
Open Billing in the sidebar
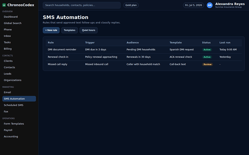pos(19,49)
